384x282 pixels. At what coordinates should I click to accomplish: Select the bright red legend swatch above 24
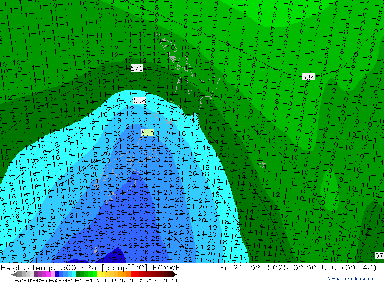tap(132, 274)
